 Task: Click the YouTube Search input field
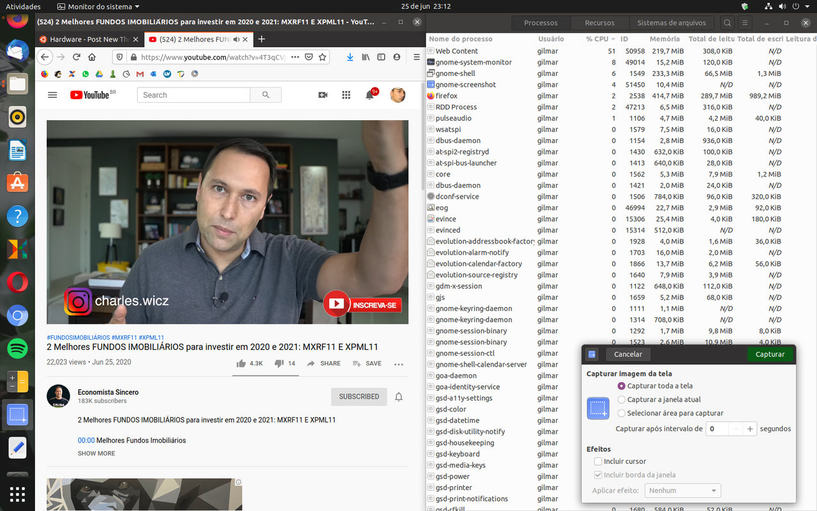(193, 95)
